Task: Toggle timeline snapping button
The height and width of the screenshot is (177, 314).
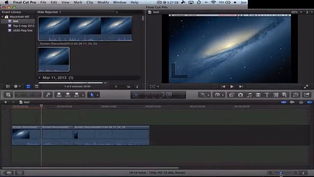Action: tap(310, 102)
